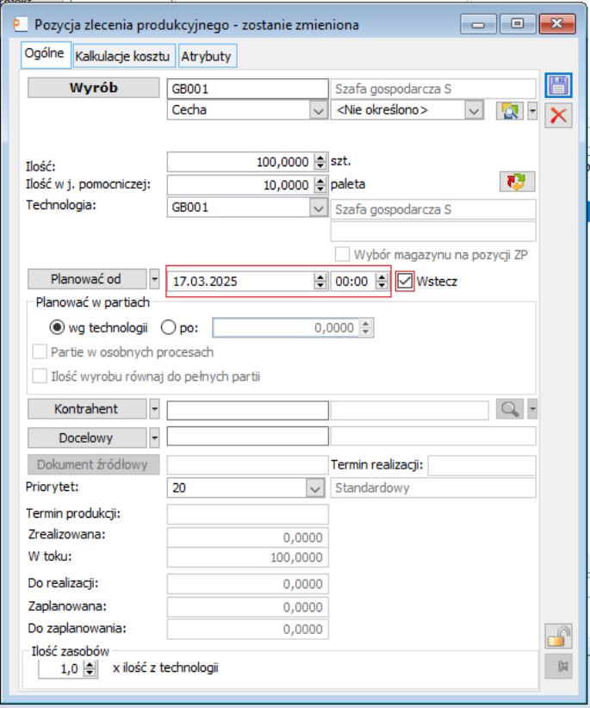Click the Docelowy code input field
This screenshot has height=708, width=590.
click(x=247, y=437)
